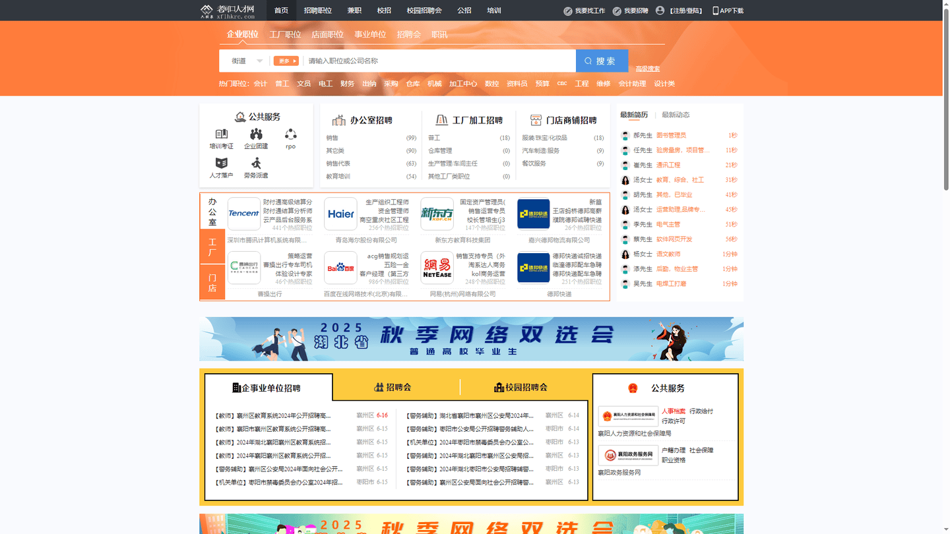The height and width of the screenshot is (534, 950).
Task: Click the page vertical scrollbar
Action: coord(945,99)
